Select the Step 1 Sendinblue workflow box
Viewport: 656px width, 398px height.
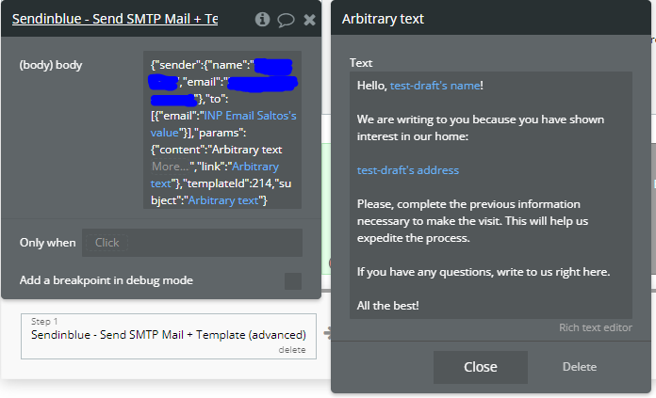(x=168, y=334)
